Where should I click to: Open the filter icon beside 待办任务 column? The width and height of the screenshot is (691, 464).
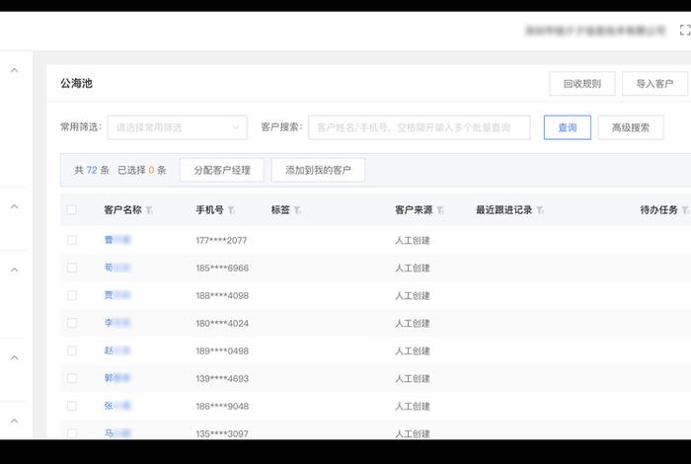pos(685,210)
